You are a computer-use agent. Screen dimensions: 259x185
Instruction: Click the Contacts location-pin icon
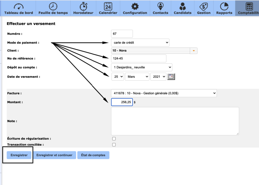click(x=160, y=6)
